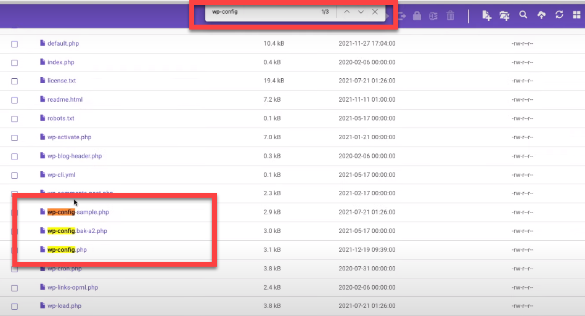Create a new folder with toolbar icon
The image size is (585, 316).
coord(504,15)
